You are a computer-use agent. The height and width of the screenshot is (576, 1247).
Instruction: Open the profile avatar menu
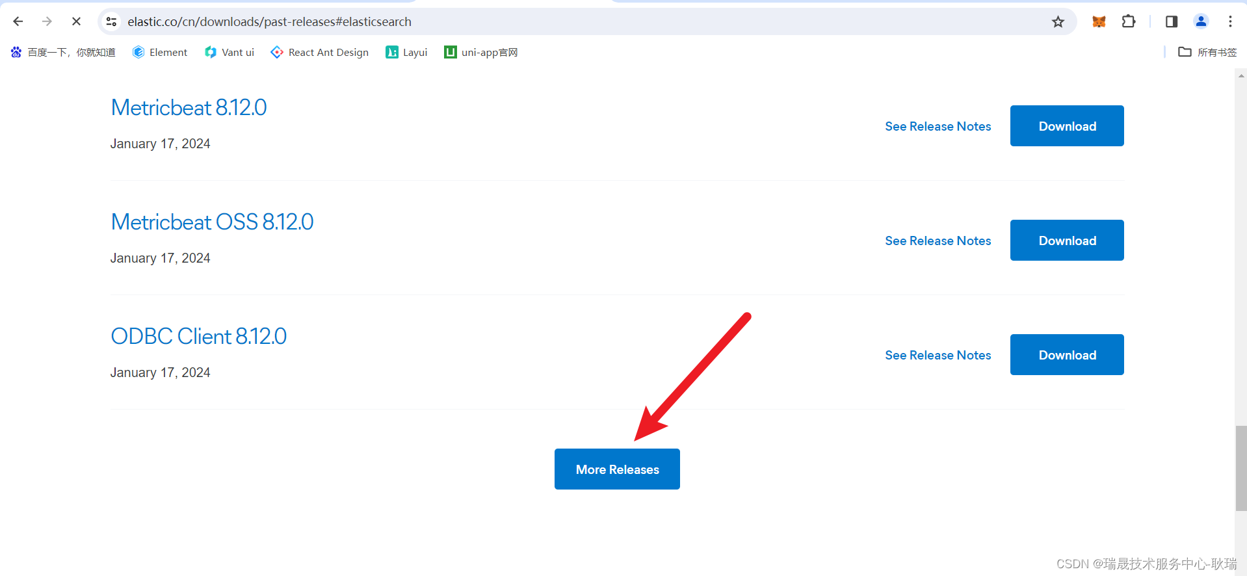1201,21
